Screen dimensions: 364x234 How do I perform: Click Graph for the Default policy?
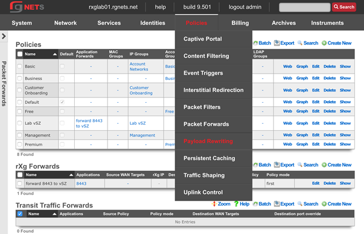302,102
